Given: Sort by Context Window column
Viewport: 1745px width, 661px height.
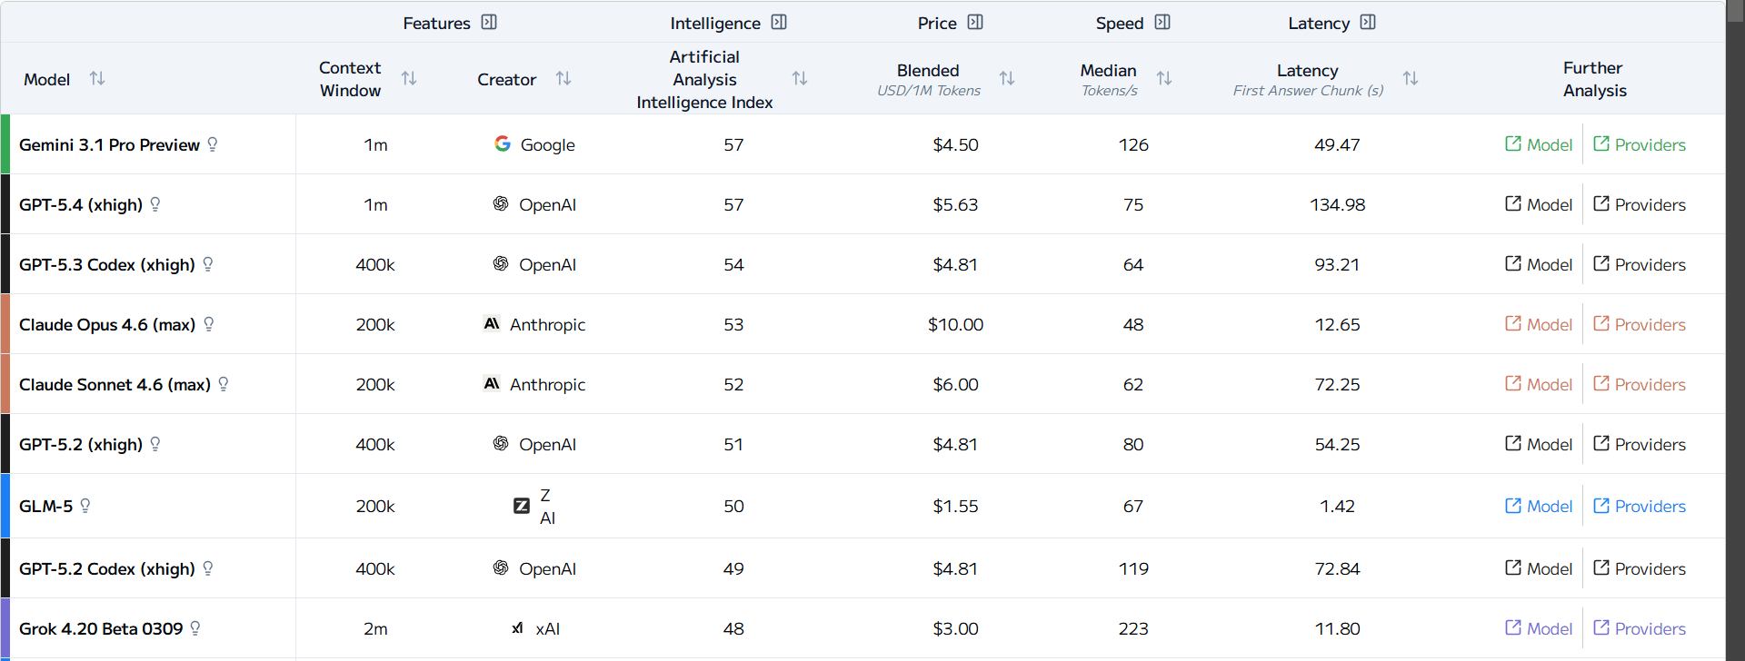Looking at the screenshot, I should [x=409, y=79].
